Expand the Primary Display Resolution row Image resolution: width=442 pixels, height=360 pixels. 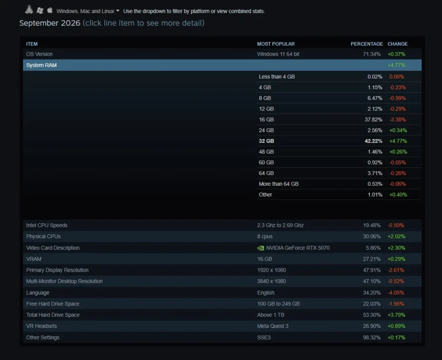222,270
